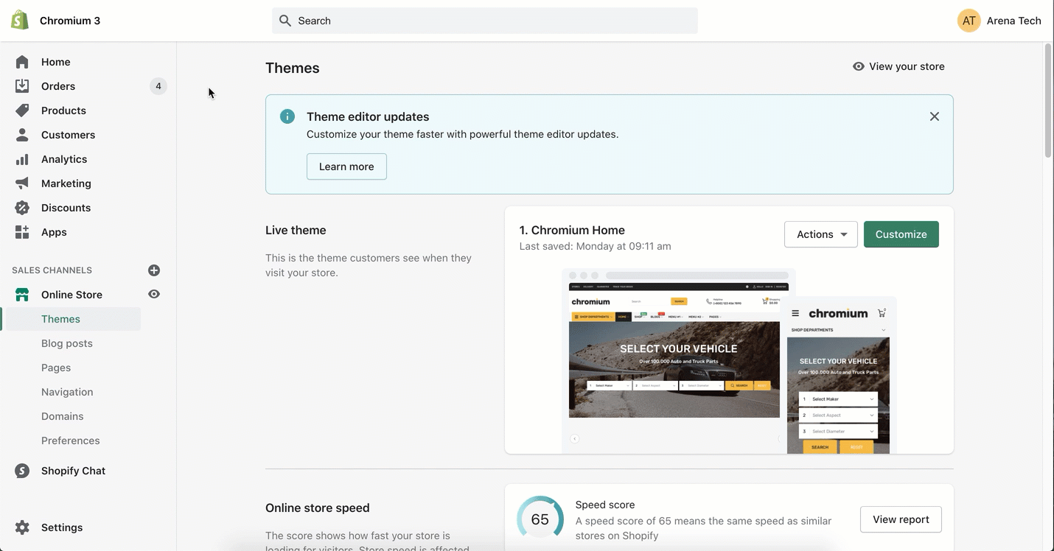Click the Settings gear icon
This screenshot has height=551, width=1054.
coord(22,527)
